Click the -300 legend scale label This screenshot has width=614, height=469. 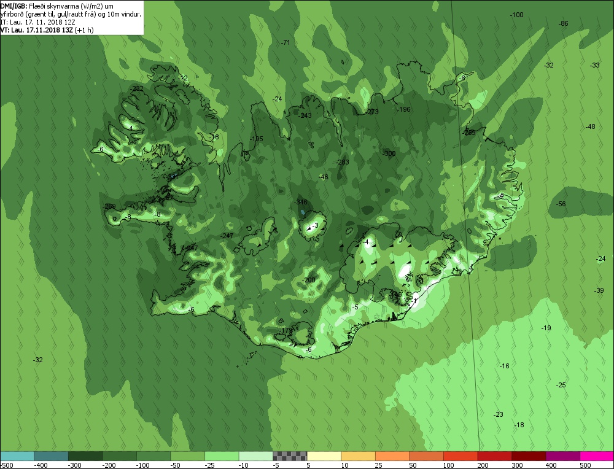(74, 465)
